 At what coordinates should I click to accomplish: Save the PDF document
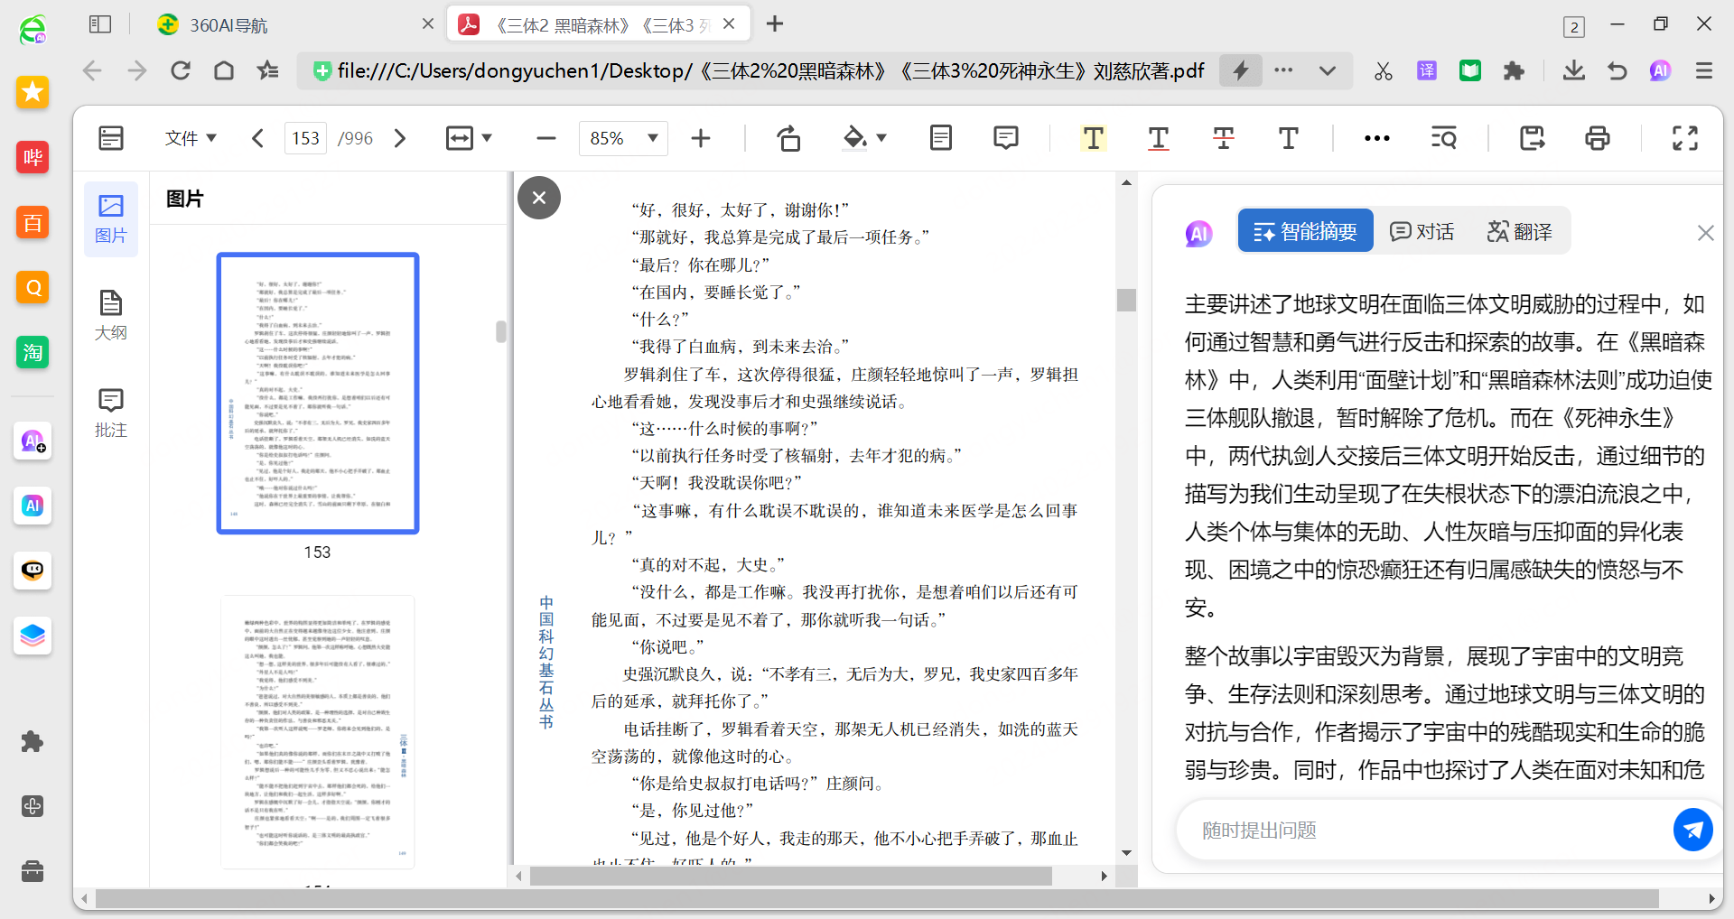[x=1532, y=138]
